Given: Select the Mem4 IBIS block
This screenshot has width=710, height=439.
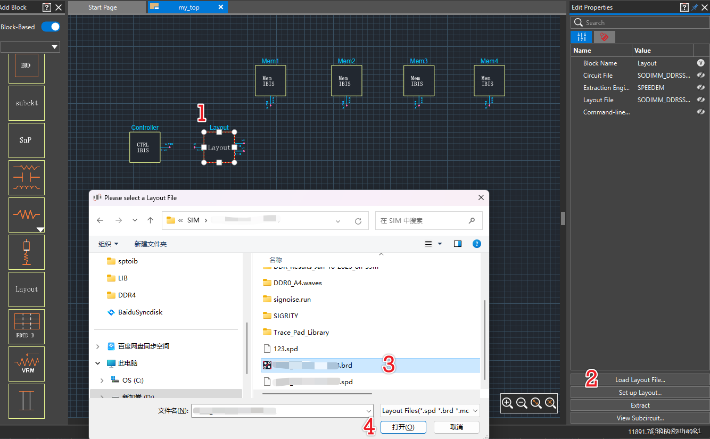Looking at the screenshot, I should point(489,80).
